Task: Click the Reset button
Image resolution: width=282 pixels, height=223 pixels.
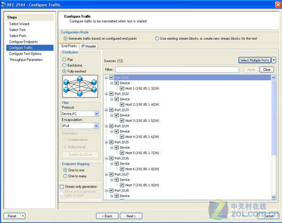Action: click(x=12, y=216)
